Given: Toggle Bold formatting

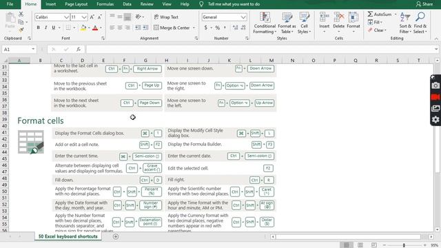Looking at the screenshot, I should coord(39,28).
